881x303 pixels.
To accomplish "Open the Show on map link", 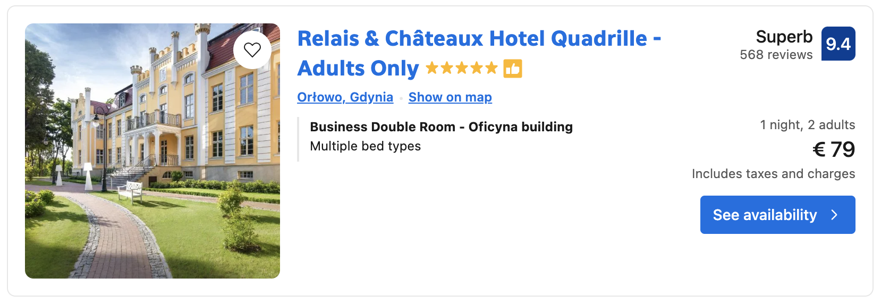I will point(450,97).
